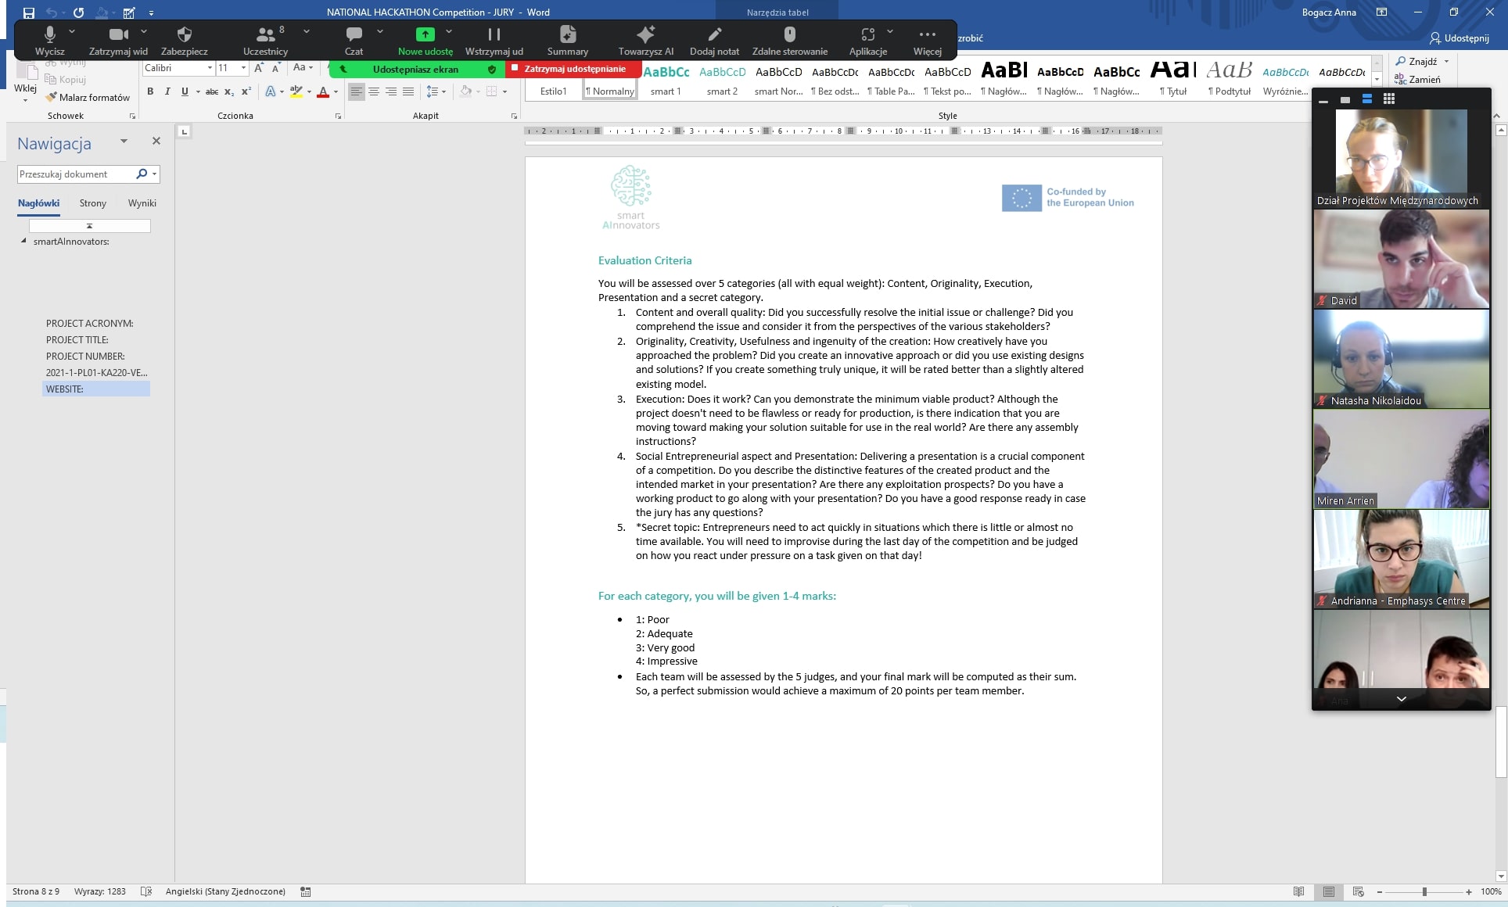
Task: Apply subscript formatting
Action: coord(228,91)
